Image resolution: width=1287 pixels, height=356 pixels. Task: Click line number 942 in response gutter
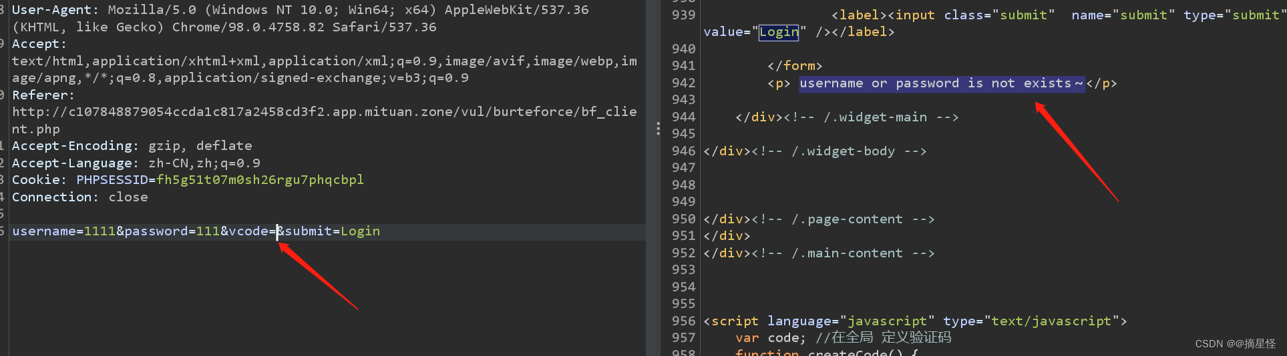[683, 83]
